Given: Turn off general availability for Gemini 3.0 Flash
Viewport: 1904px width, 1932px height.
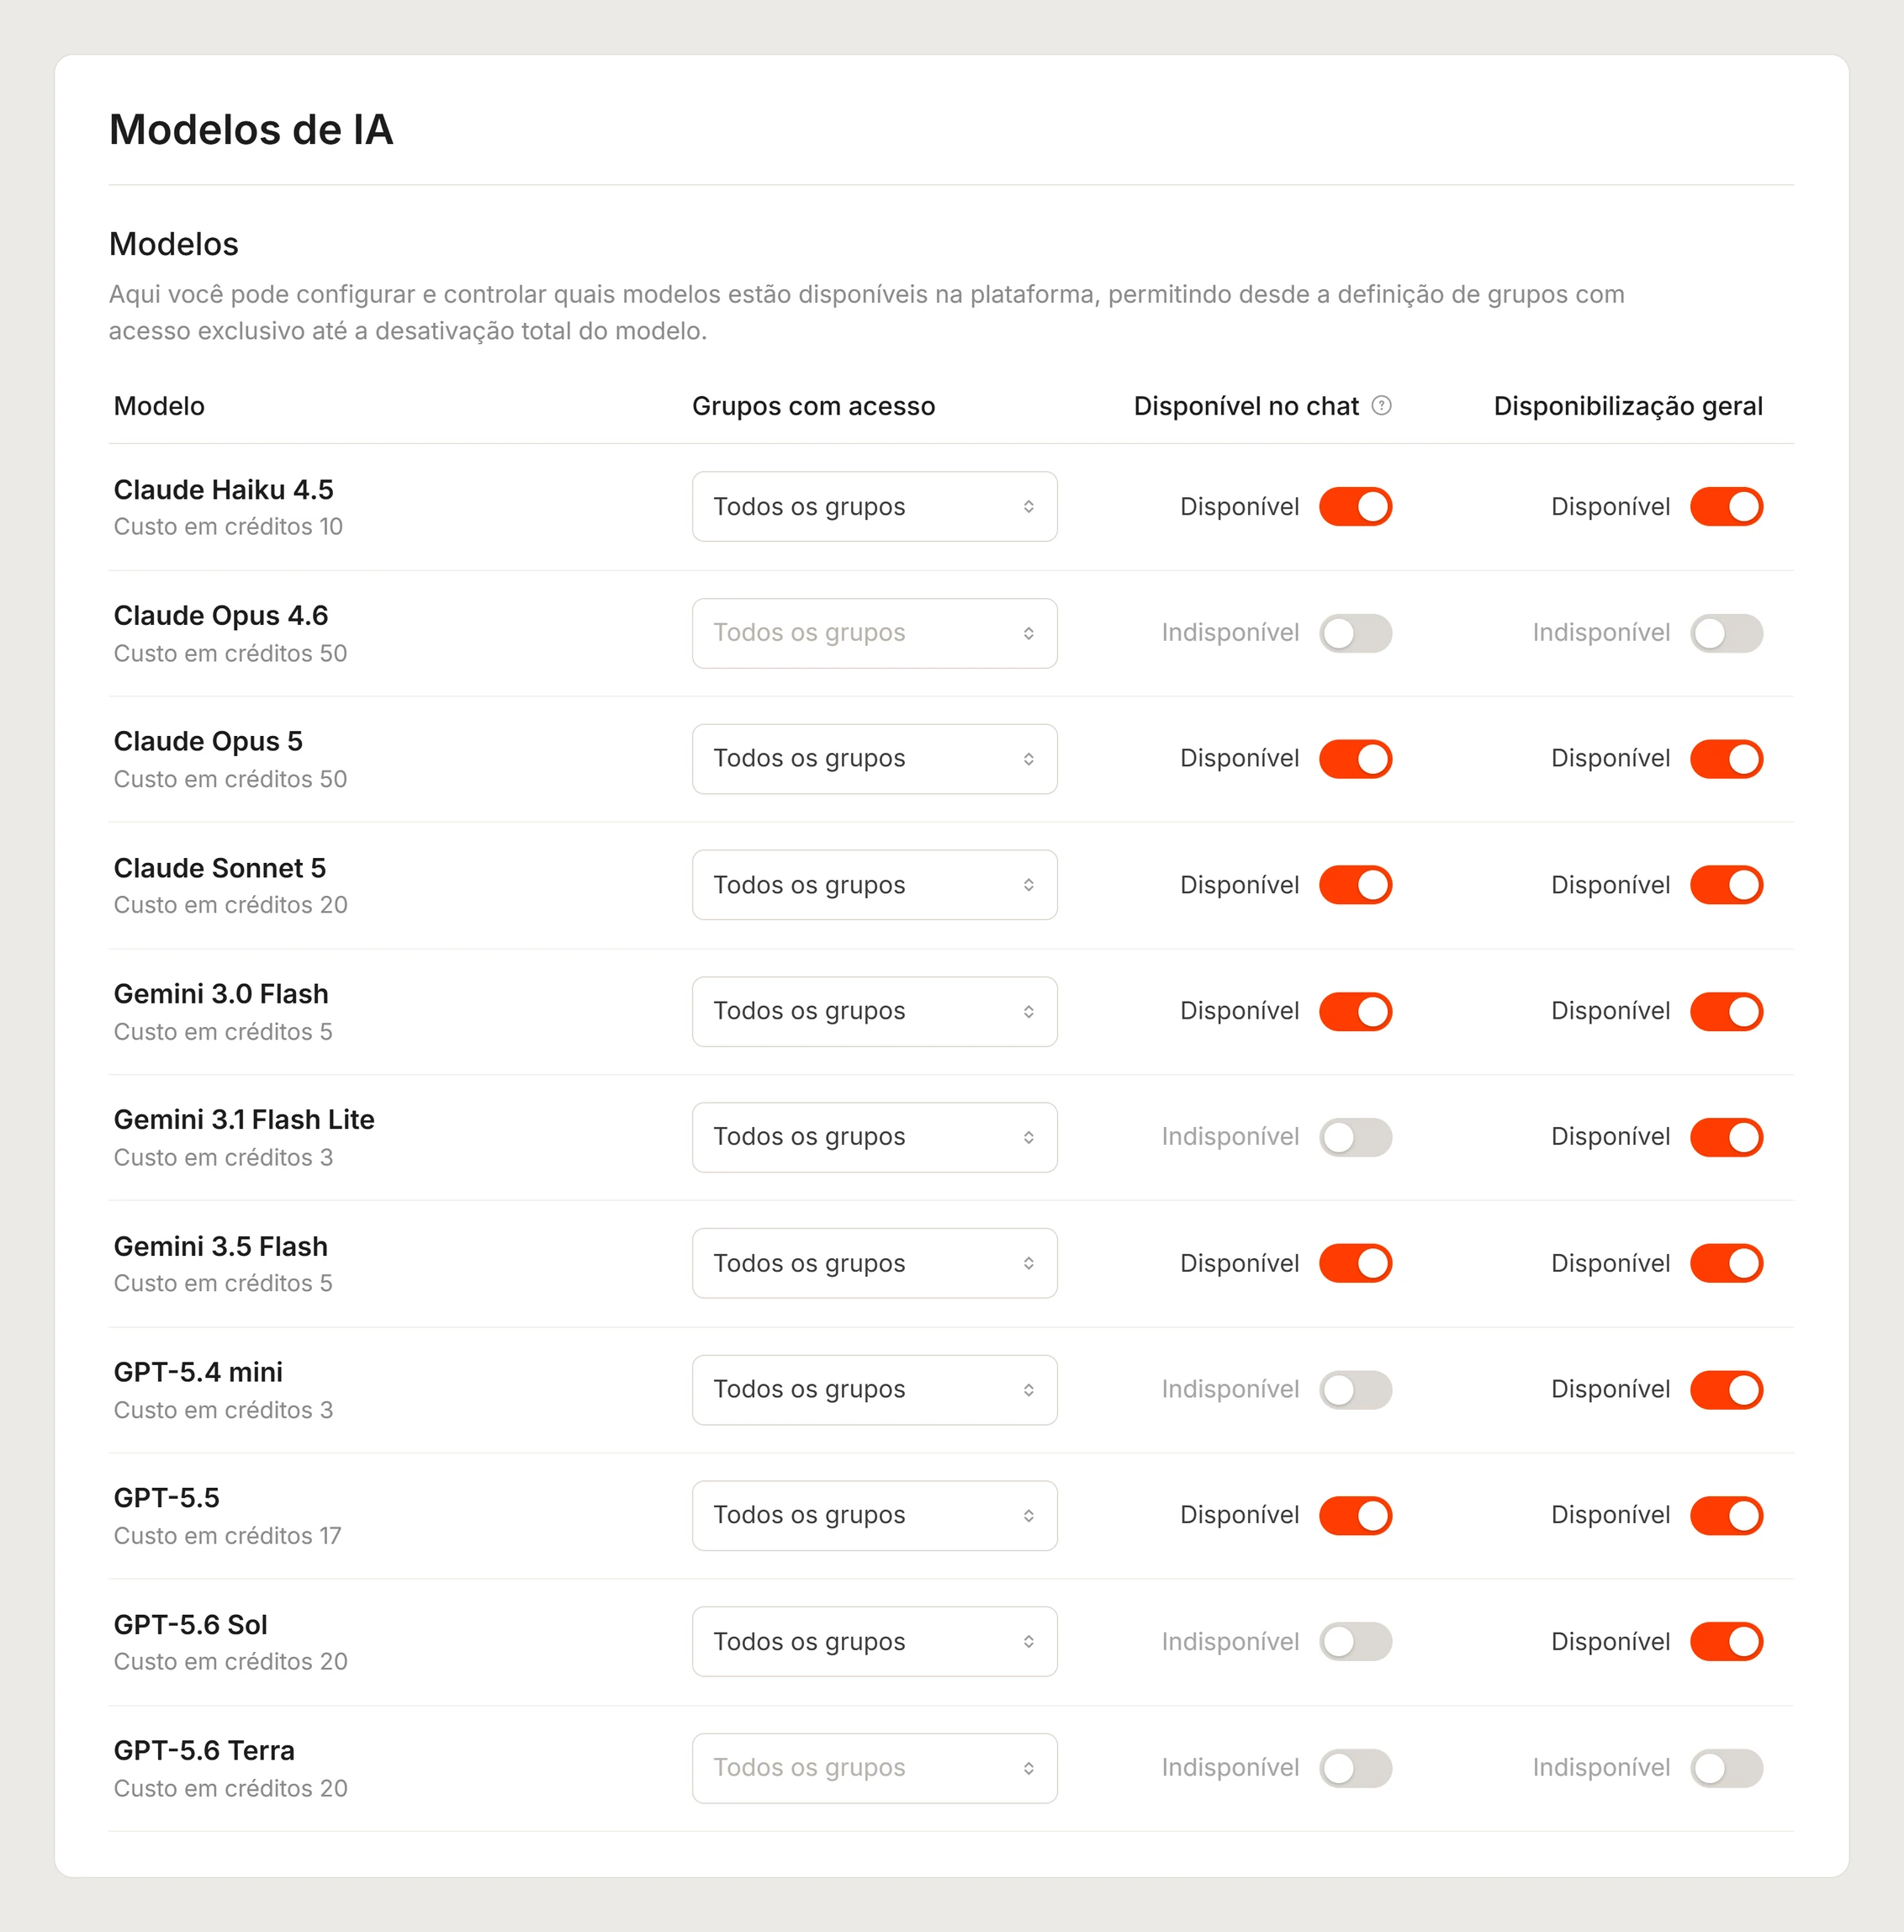Looking at the screenshot, I should pos(1726,1011).
